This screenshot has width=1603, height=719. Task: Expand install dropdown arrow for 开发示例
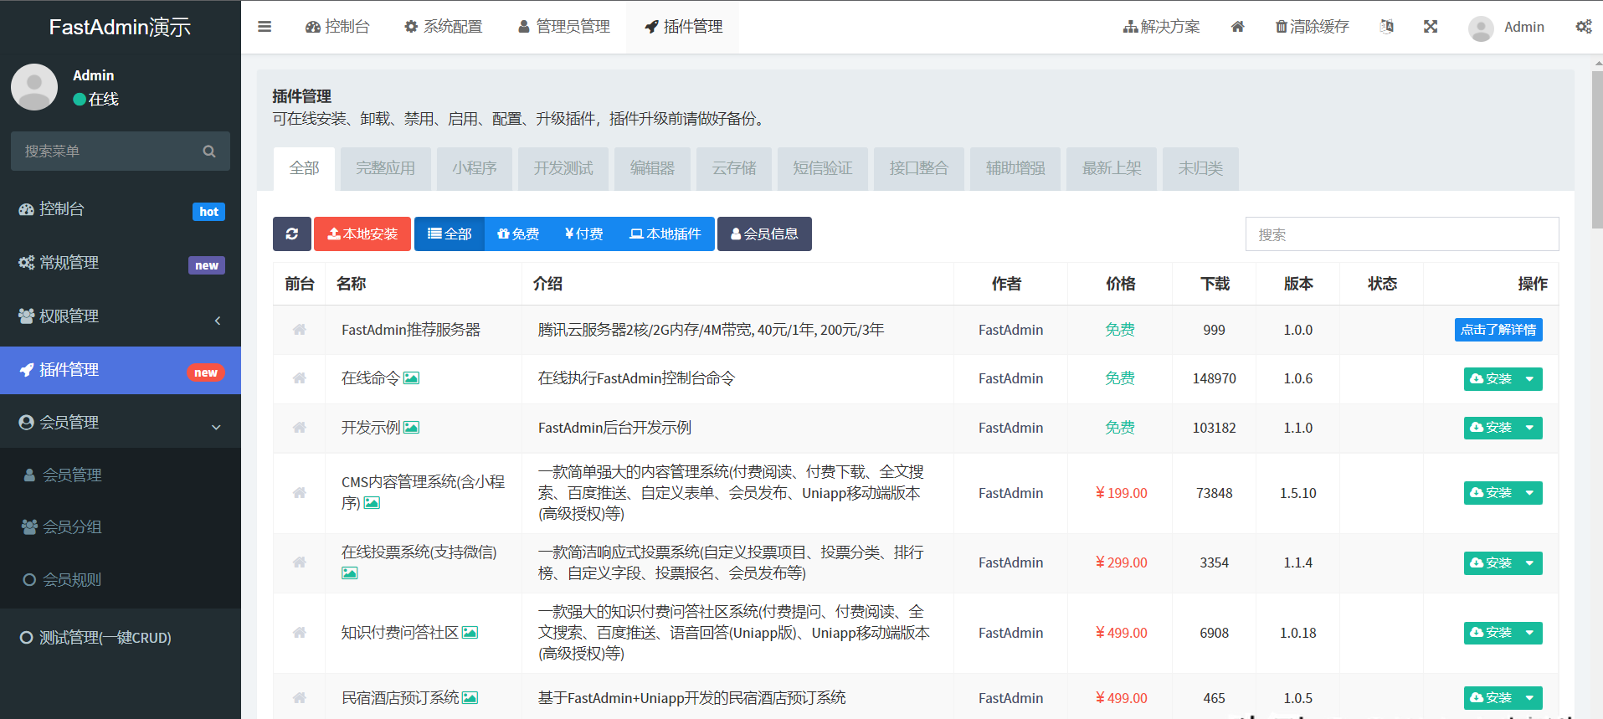click(1530, 428)
